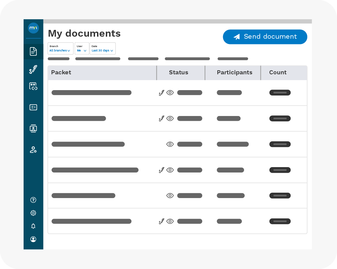337x269 pixels.
Task: Toggle eye icon in third packet row
Action: point(170,144)
